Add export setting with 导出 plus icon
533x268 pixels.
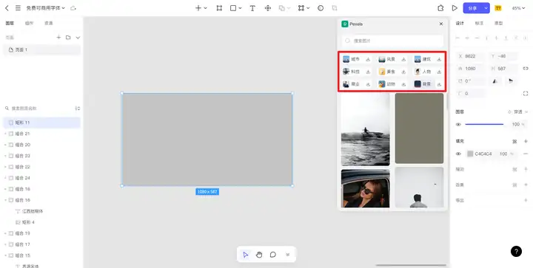tap(526, 200)
